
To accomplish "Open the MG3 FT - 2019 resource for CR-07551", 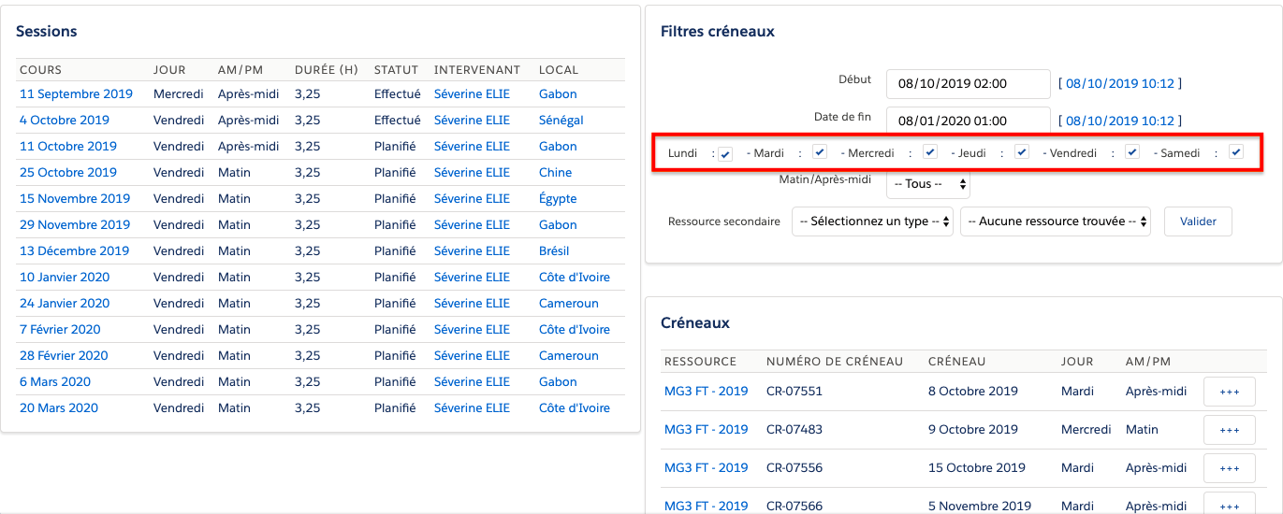I will 706,392.
